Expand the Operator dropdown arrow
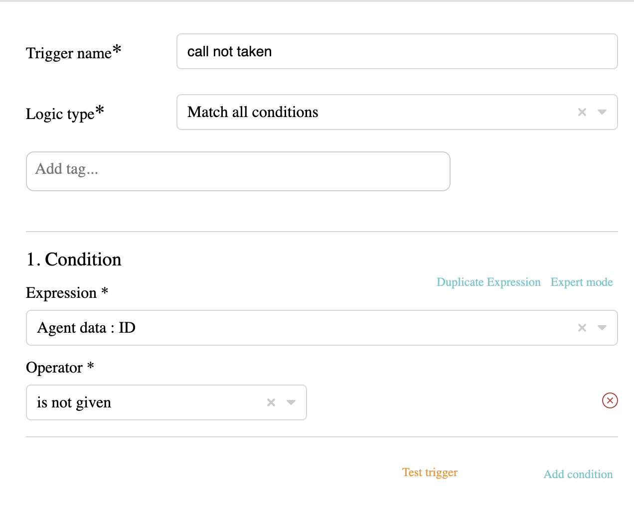Viewport: 634px width, 514px height. [x=291, y=402]
